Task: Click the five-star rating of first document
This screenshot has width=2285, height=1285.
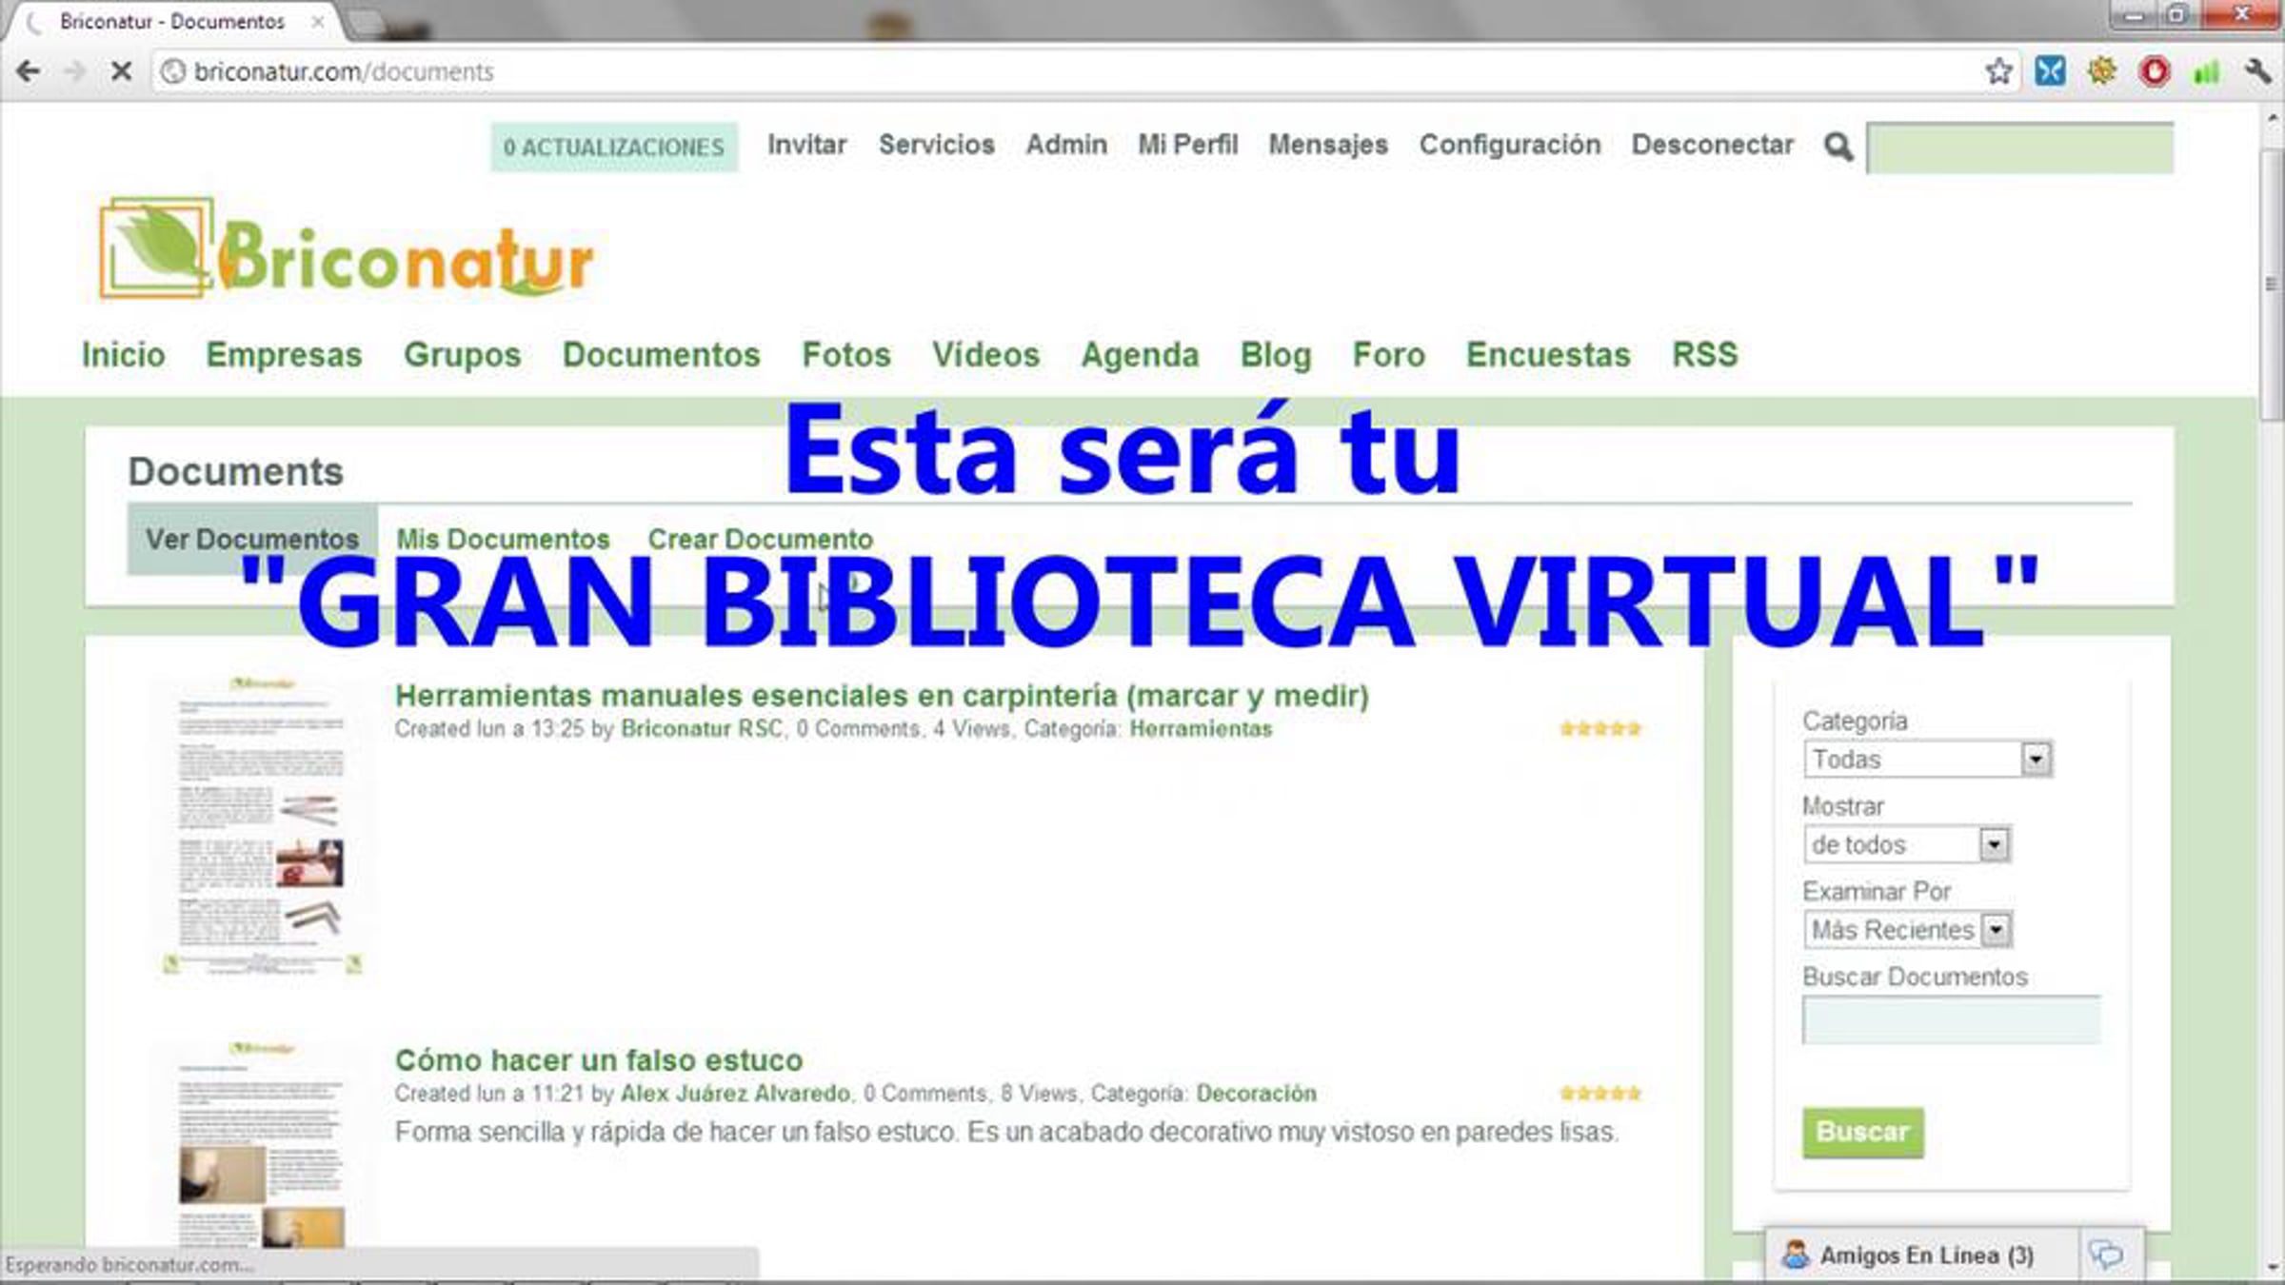Action: tap(1599, 729)
